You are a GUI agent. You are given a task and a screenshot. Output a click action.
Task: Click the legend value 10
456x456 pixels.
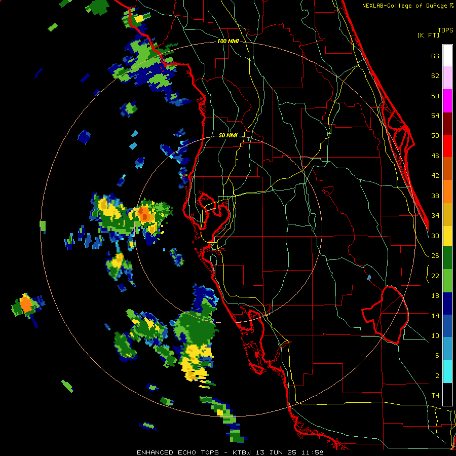tap(435, 335)
